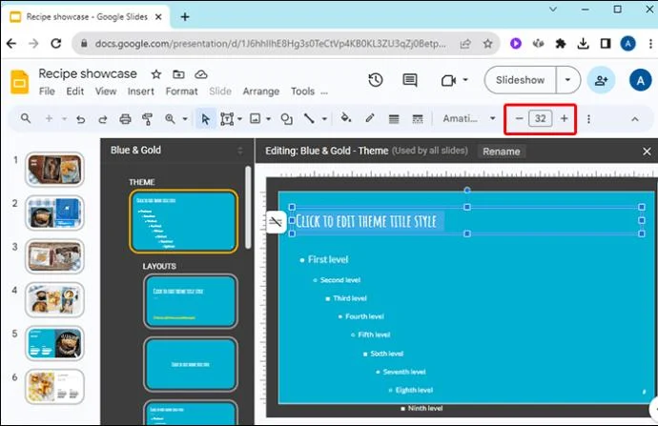Open the Tools menu
This screenshot has width=658, height=426.
pyautogui.click(x=302, y=91)
